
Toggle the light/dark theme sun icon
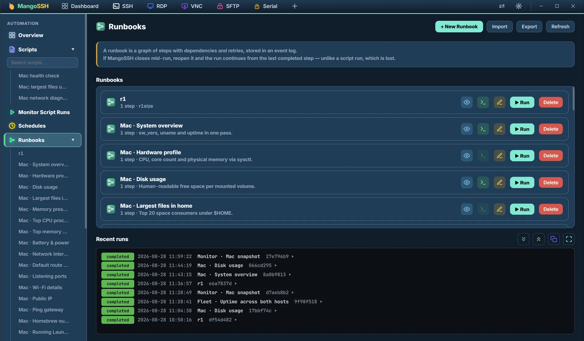click(519, 6)
